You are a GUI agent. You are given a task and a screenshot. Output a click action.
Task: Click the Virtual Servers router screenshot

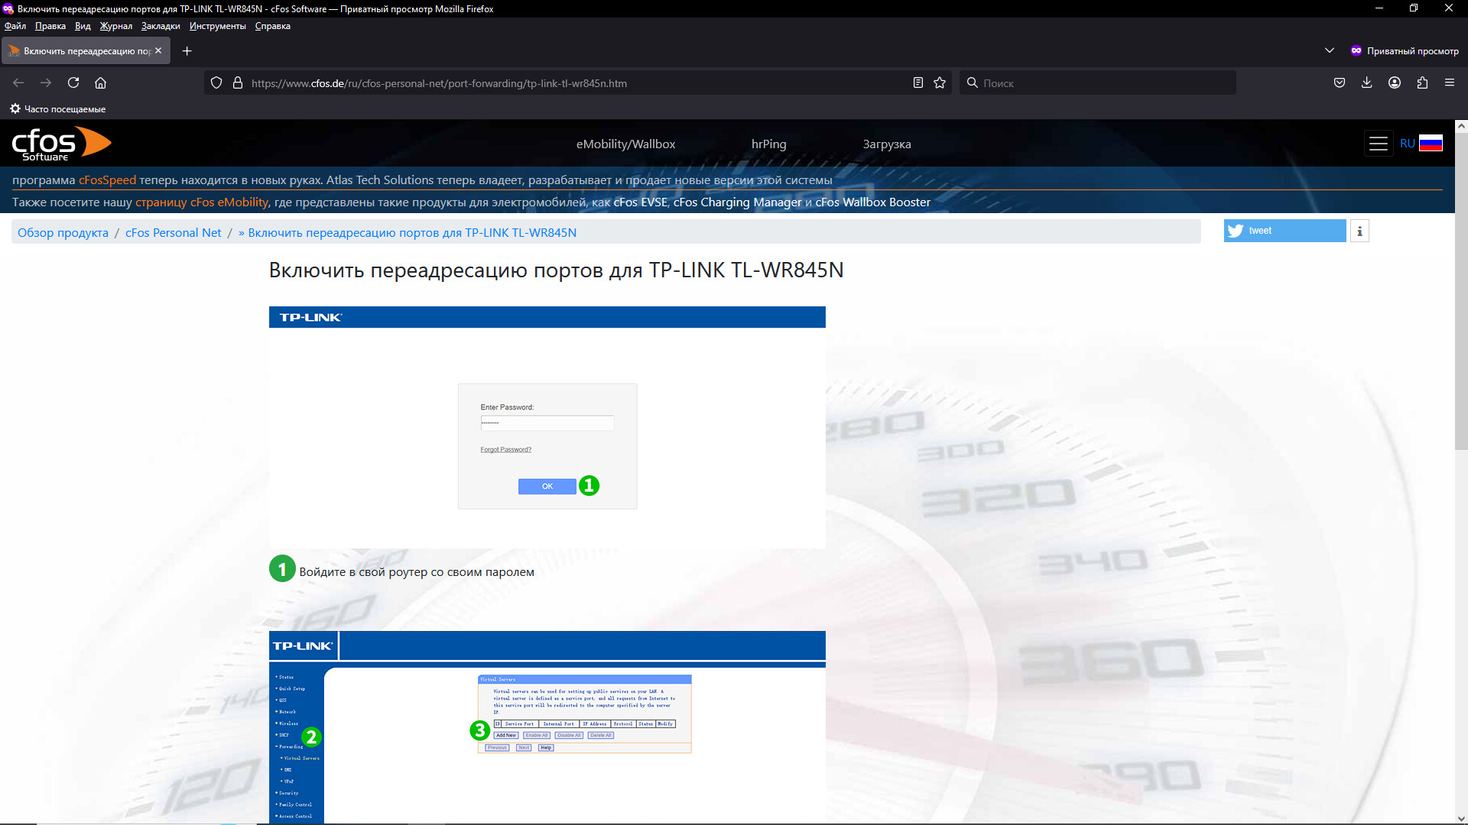coord(547,726)
